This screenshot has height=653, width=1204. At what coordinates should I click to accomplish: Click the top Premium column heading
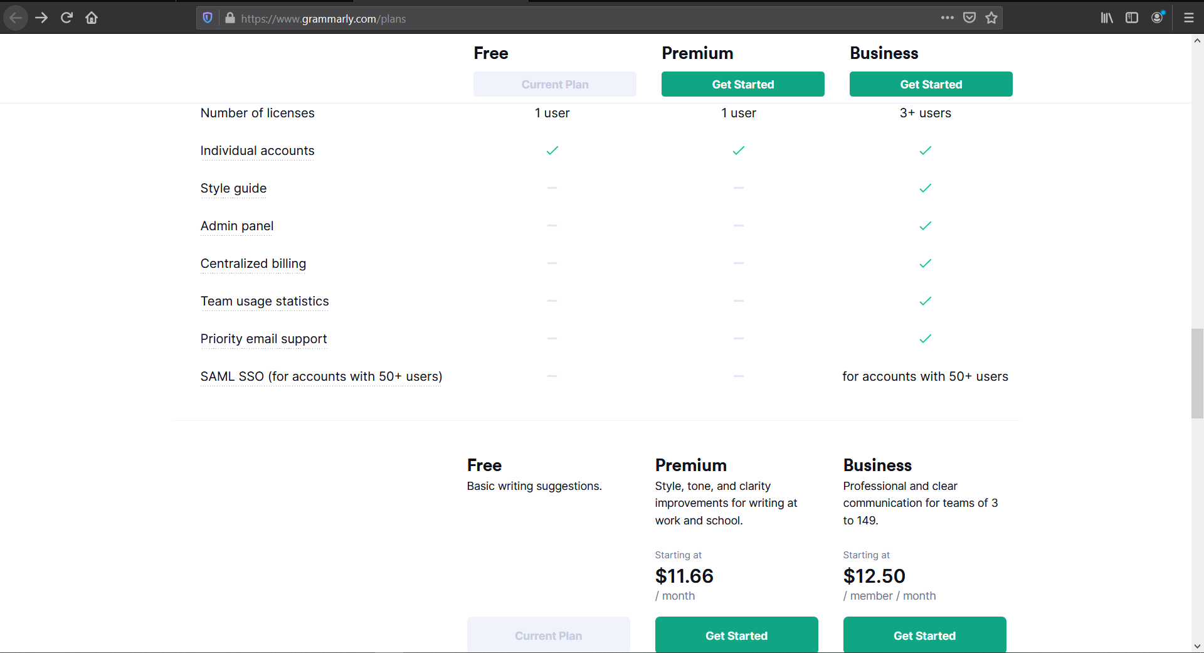tap(697, 53)
